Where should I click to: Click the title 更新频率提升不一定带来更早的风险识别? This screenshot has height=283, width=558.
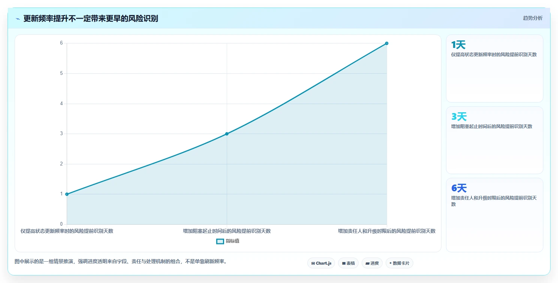(x=91, y=18)
